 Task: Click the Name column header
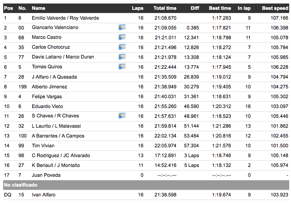(x=38, y=8)
